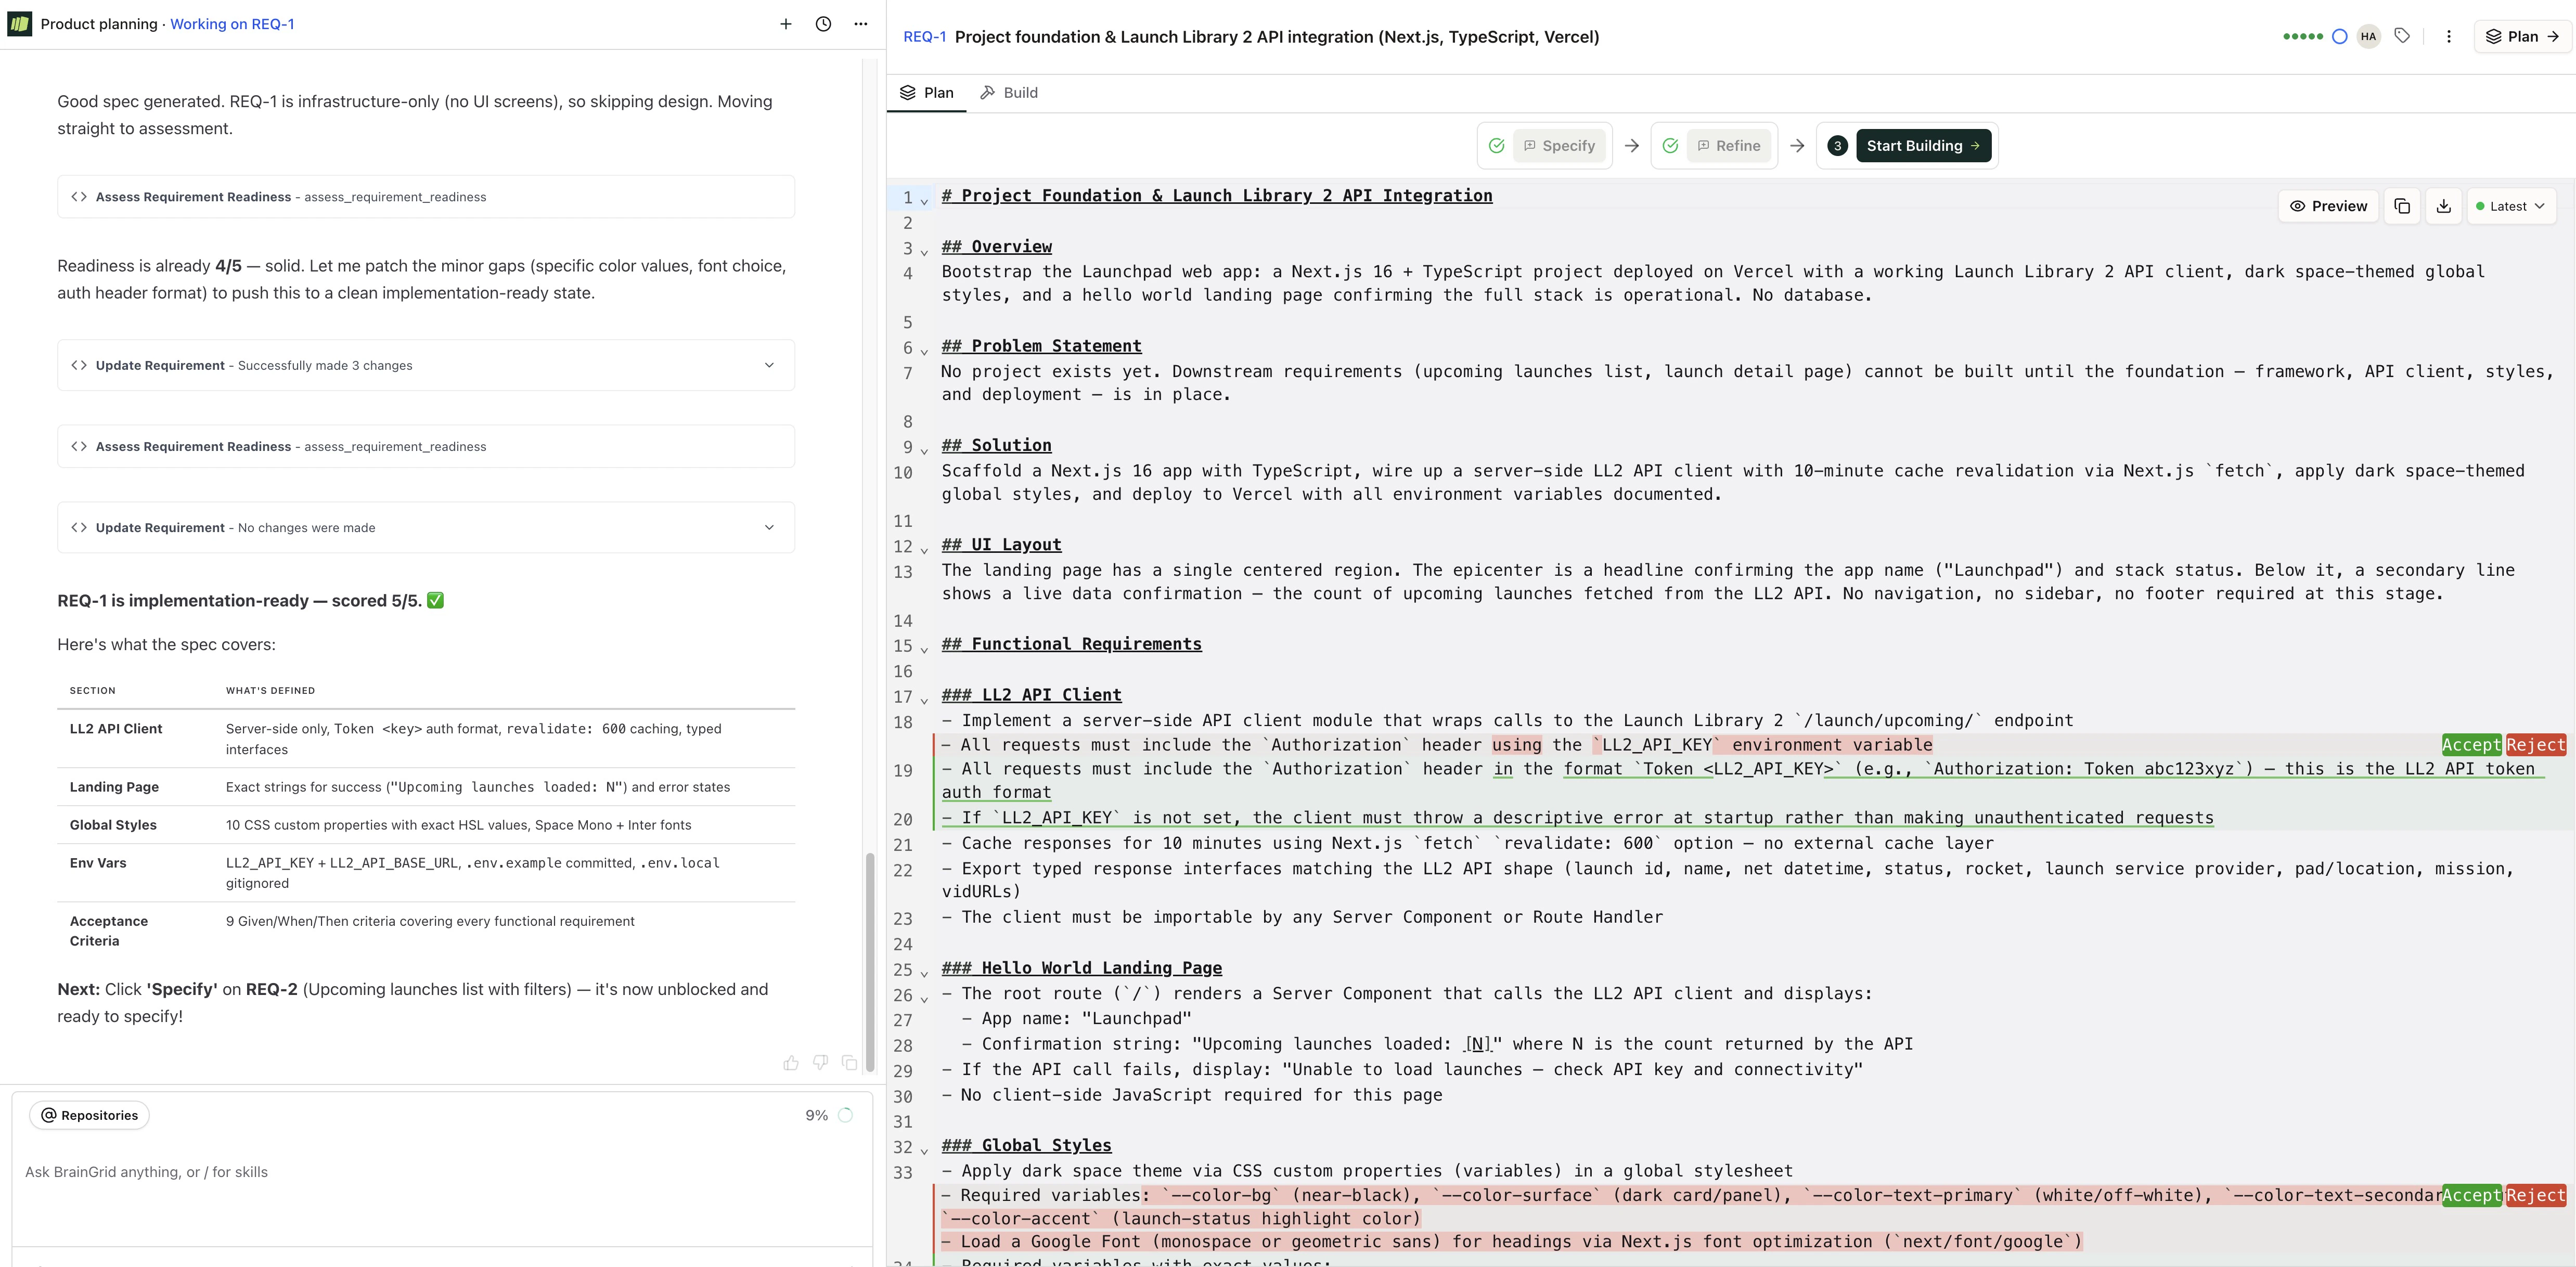This screenshot has height=1267, width=2576.
Task: Toggle the green check beside Specify
Action: click(x=1496, y=145)
